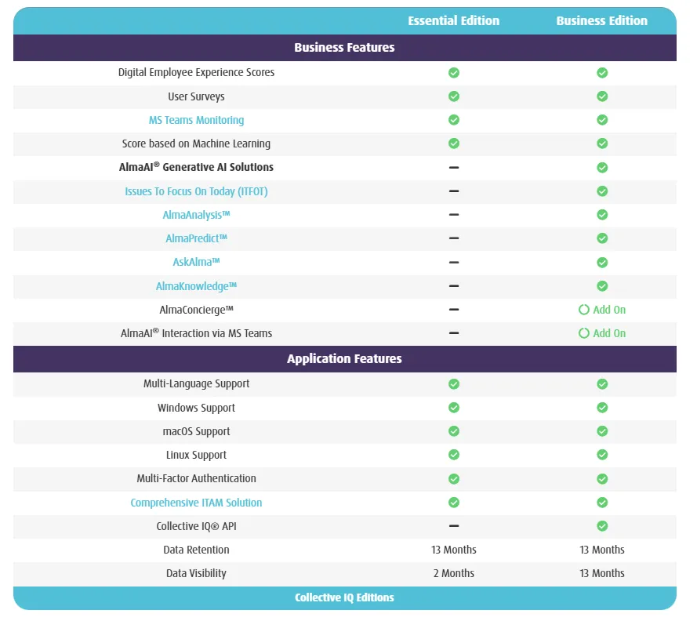697x621 pixels.
Task: Click Business checkmark for Linux Support
Action: (x=602, y=455)
